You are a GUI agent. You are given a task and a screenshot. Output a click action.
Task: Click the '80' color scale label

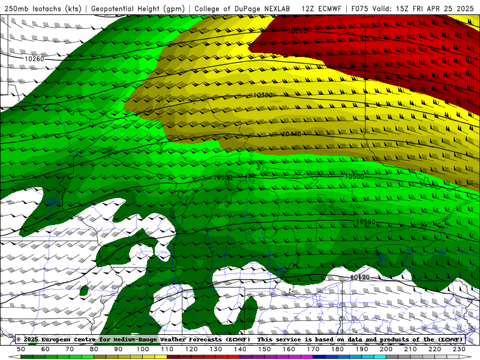pos(94,349)
